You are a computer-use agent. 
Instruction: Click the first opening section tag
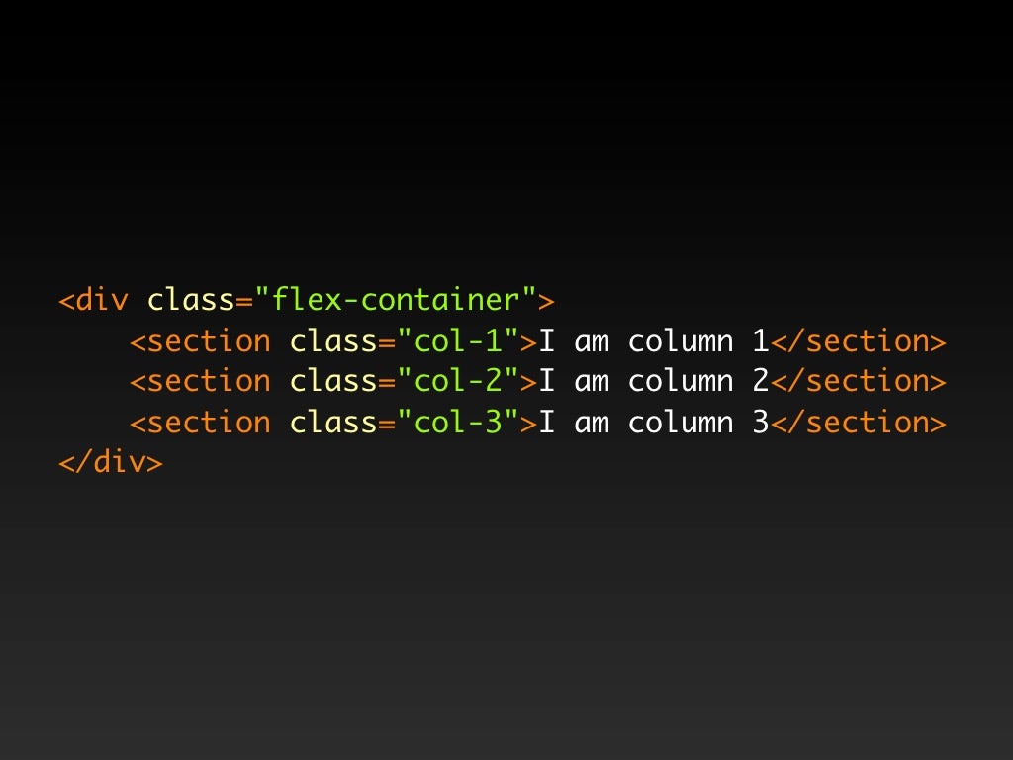point(200,341)
